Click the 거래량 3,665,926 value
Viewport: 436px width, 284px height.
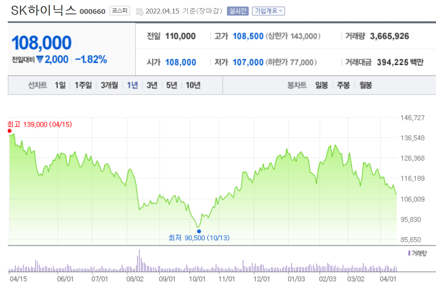tap(389, 36)
